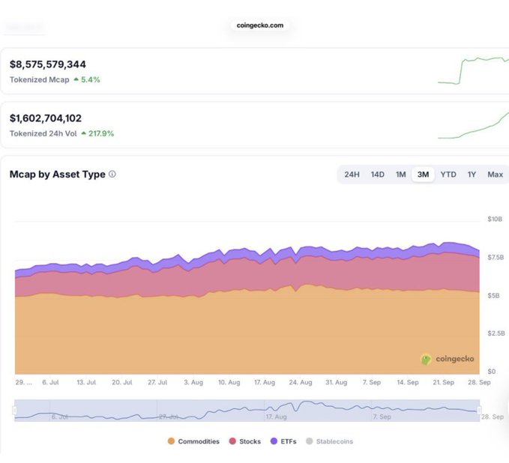
Task: Click the Tokenized Mcap sparkline chart
Action: pyautogui.click(x=473, y=70)
